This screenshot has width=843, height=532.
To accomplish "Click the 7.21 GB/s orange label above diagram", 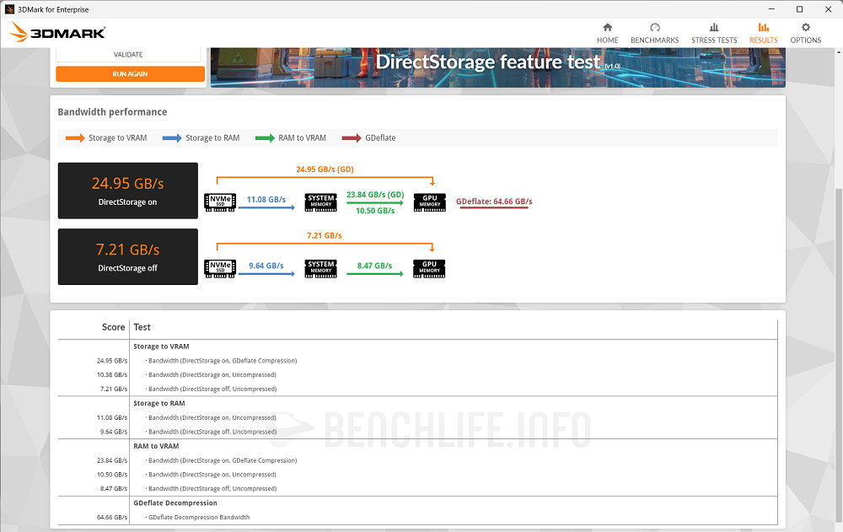I will tap(325, 235).
